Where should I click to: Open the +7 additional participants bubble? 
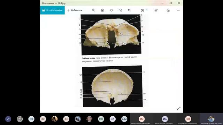[x=8, y=119]
